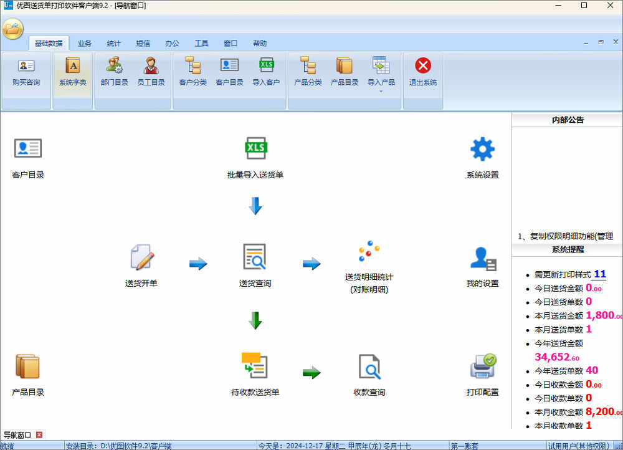
Task: Click 退出系统 to exit
Action: [422, 72]
